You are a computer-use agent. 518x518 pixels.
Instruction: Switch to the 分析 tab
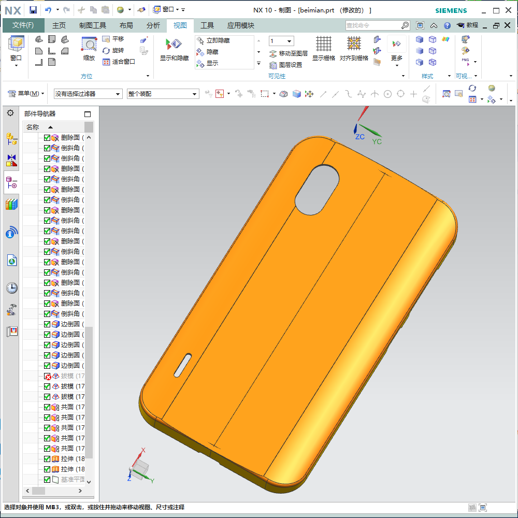pyautogui.click(x=153, y=25)
